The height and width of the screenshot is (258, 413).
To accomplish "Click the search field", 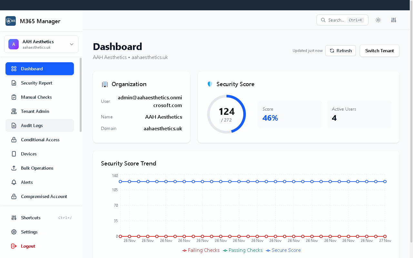I will click(339, 20).
